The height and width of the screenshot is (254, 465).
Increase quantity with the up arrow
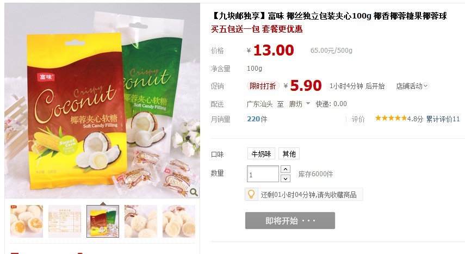coord(286,169)
